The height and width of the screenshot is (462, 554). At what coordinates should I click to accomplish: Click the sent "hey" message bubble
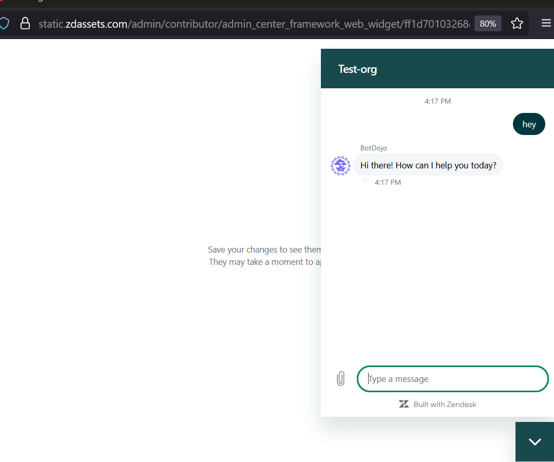[529, 124]
